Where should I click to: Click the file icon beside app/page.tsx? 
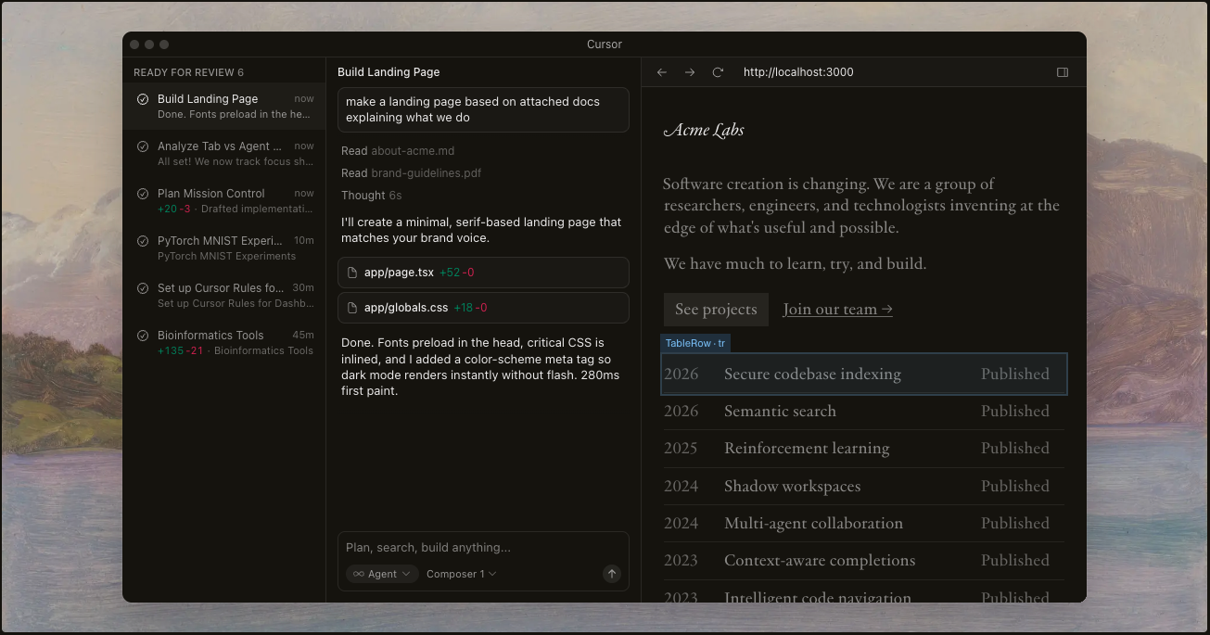352,273
